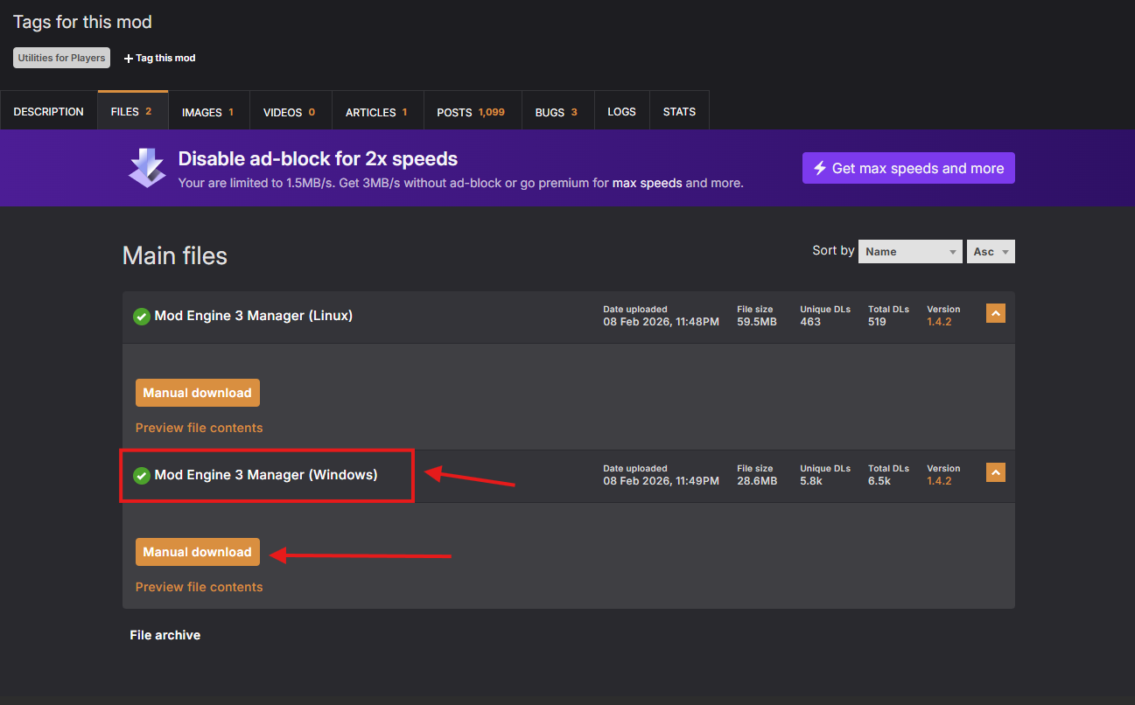Collapse the Linux file entry with the orange chevron
1135x705 pixels.
[x=995, y=313]
